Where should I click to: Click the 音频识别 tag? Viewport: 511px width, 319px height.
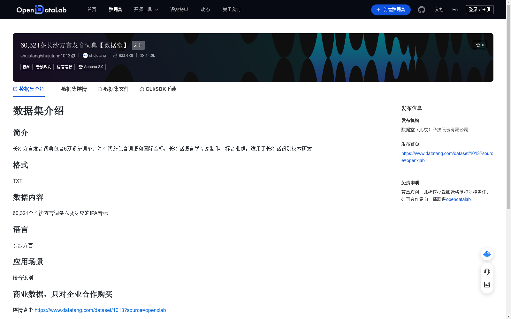click(x=44, y=67)
